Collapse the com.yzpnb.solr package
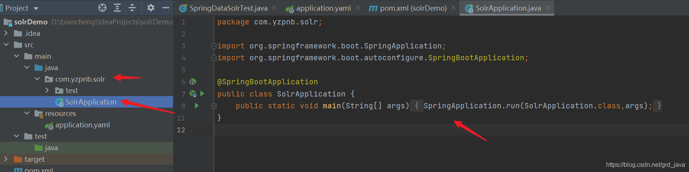This screenshot has width=689, height=172. 37,79
